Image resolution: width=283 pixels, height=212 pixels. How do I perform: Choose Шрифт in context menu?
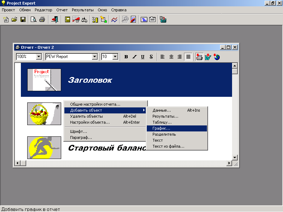pos(105,131)
